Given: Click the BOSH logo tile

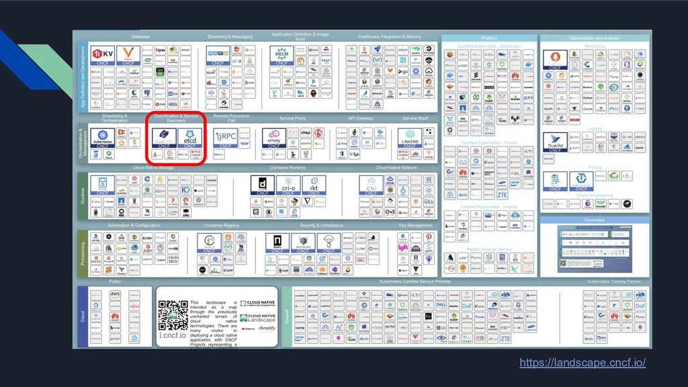Looking at the screenshot, I should (x=147, y=237).
